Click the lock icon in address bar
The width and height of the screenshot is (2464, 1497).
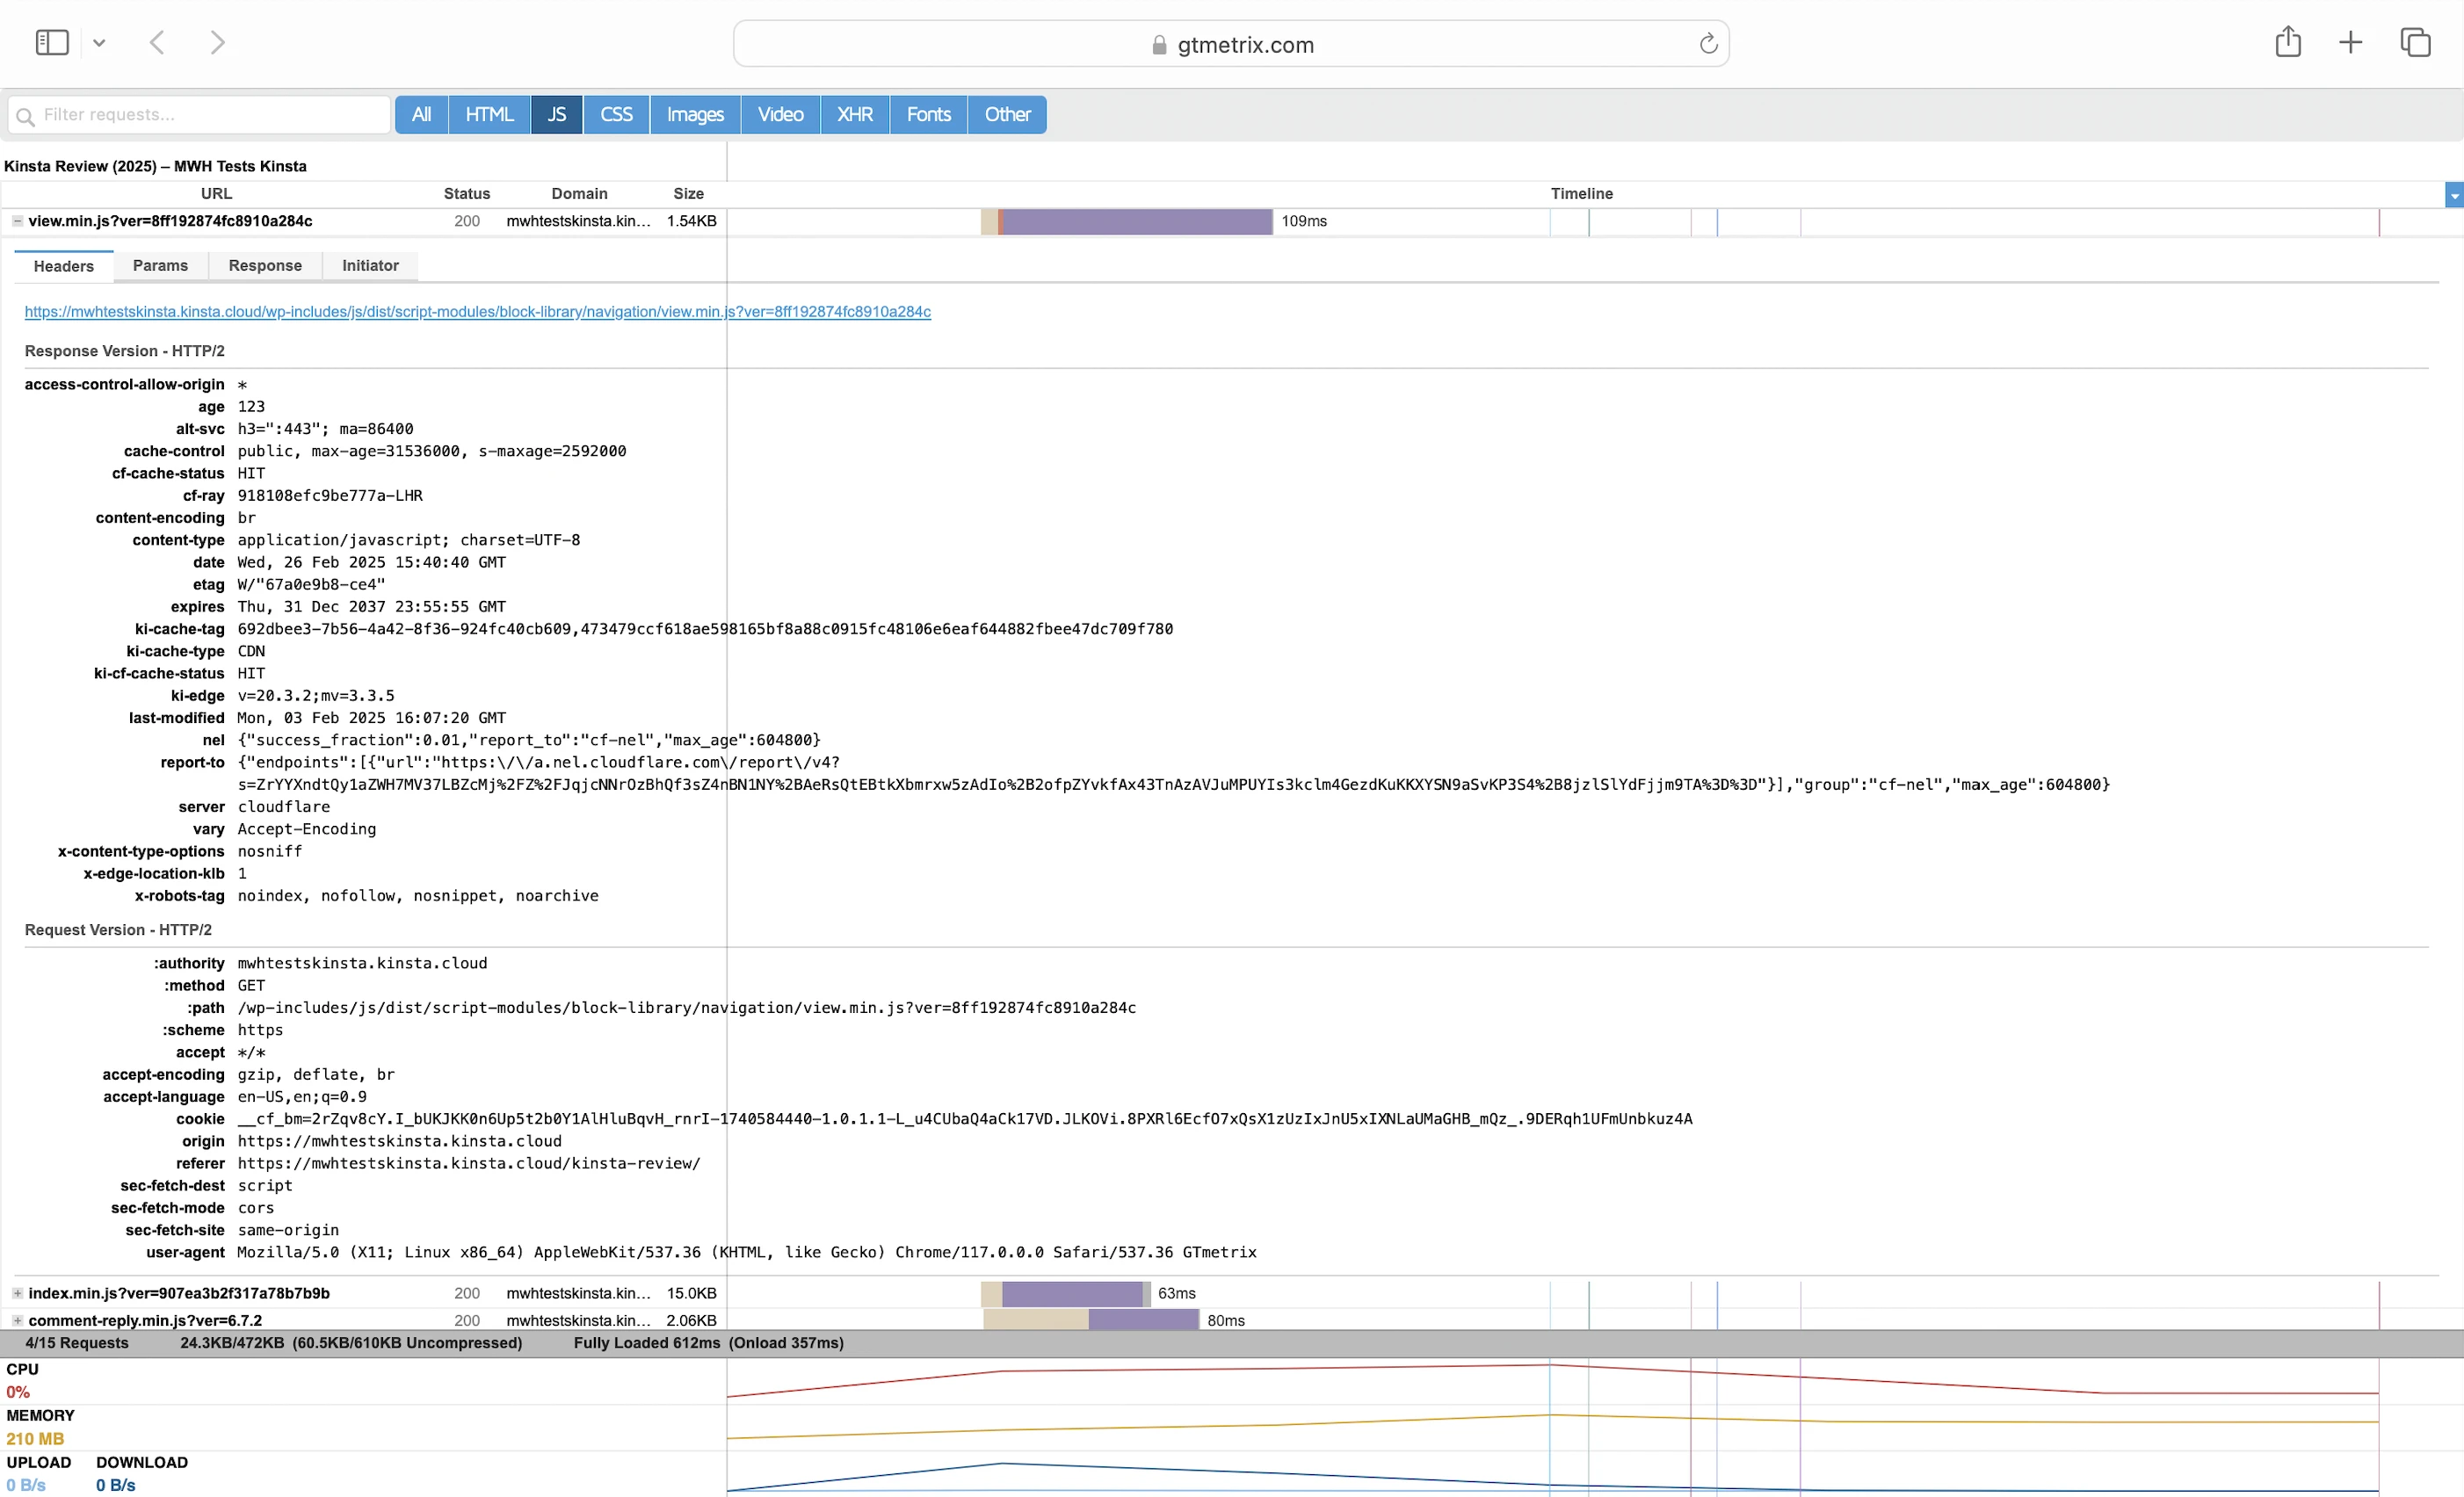pyautogui.click(x=1159, y=45)
